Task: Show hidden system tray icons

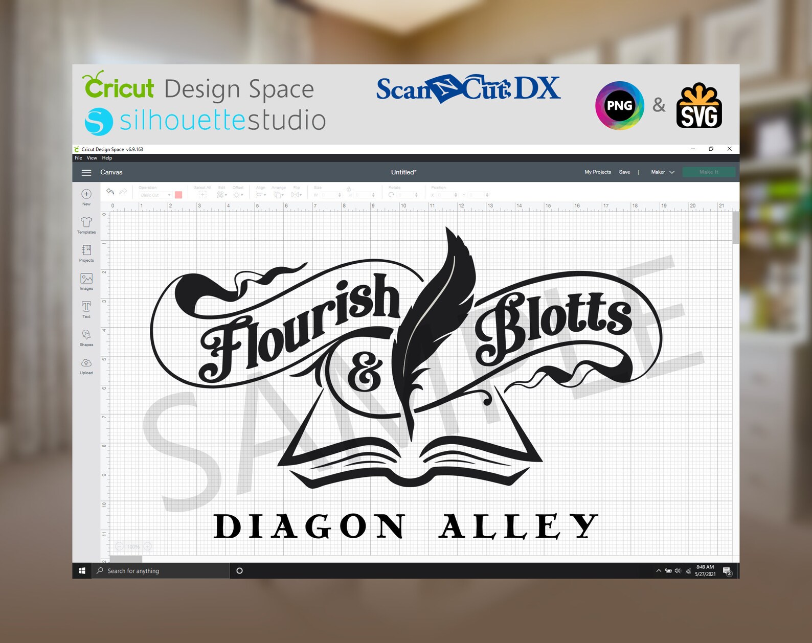Action: click(x=659, y=571)
